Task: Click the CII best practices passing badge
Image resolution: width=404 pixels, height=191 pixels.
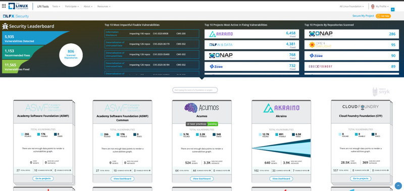Action: tap(201, 124)
